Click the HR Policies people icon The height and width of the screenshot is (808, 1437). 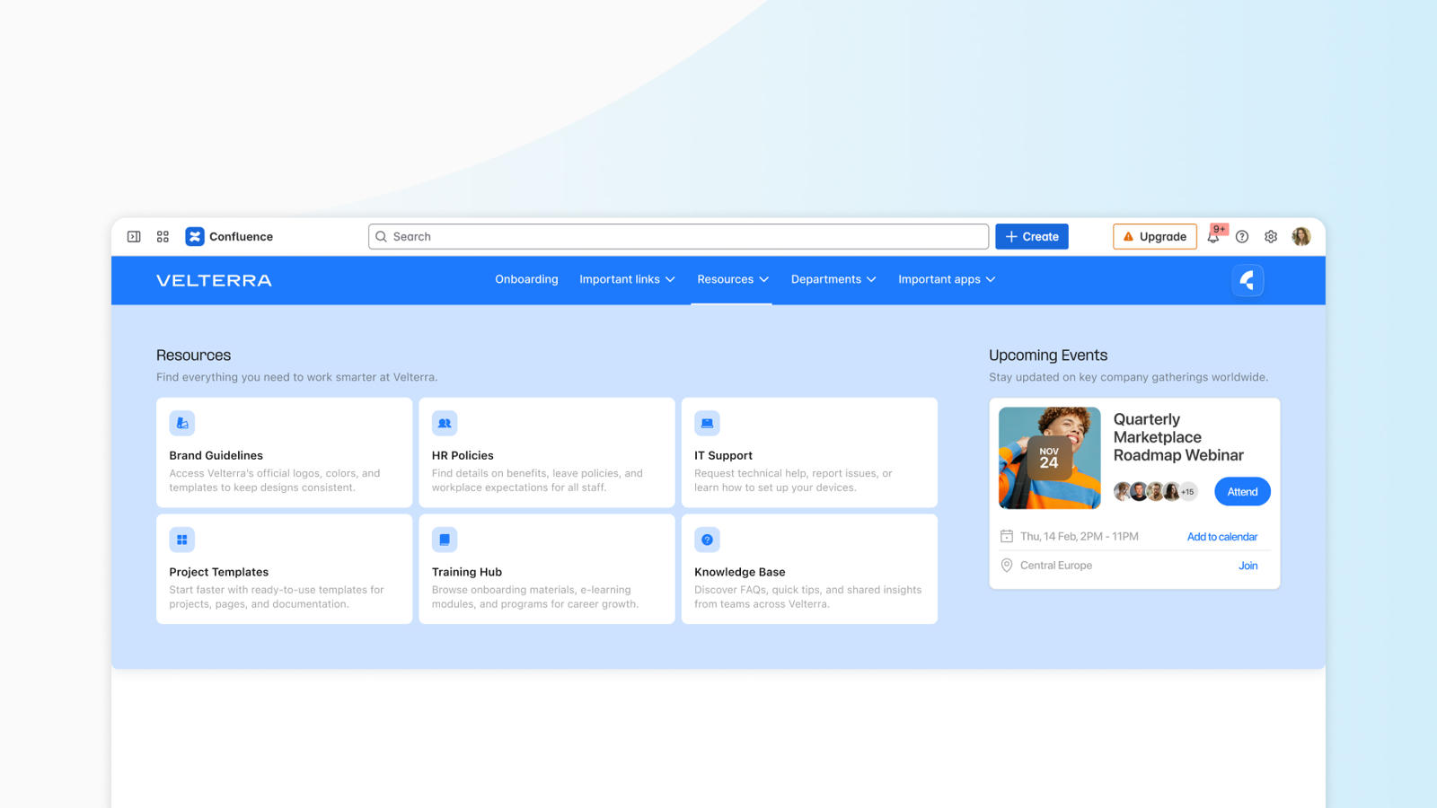(x=445, y=423)
